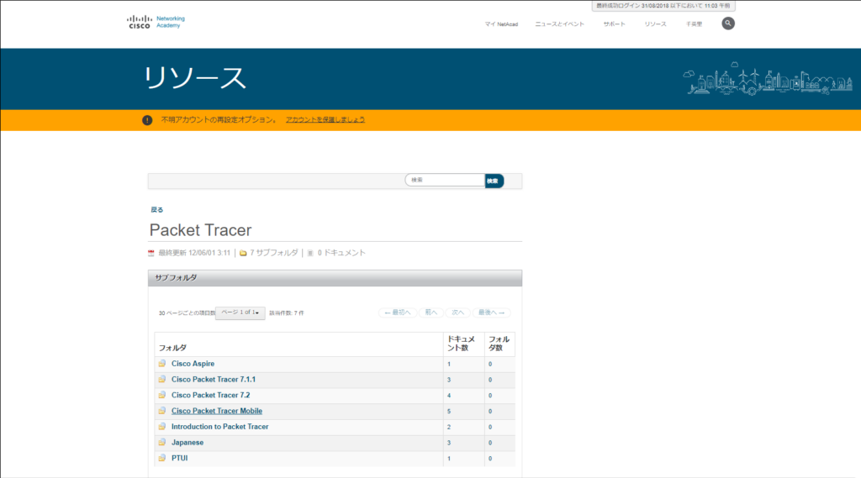861x478 pixels.
Task: Click document count 5 in Packet Tracer Mobile row
Action: tap(449, 411)
